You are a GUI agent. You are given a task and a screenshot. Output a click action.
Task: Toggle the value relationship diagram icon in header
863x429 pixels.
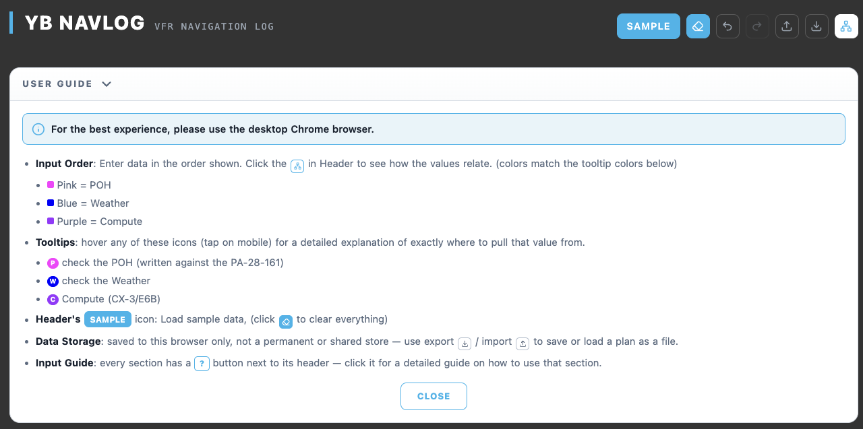point(846,26)
